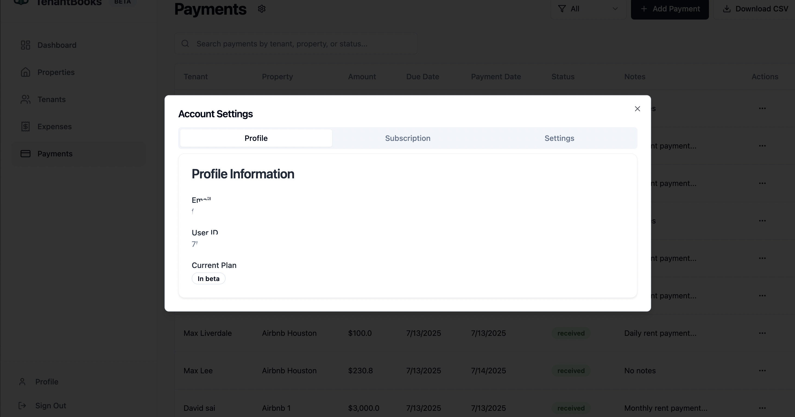This screenshot has width=795, height=417.
Task: Close the Account Settings dialog
Action: pyautogui.click(x=637, y=109)
